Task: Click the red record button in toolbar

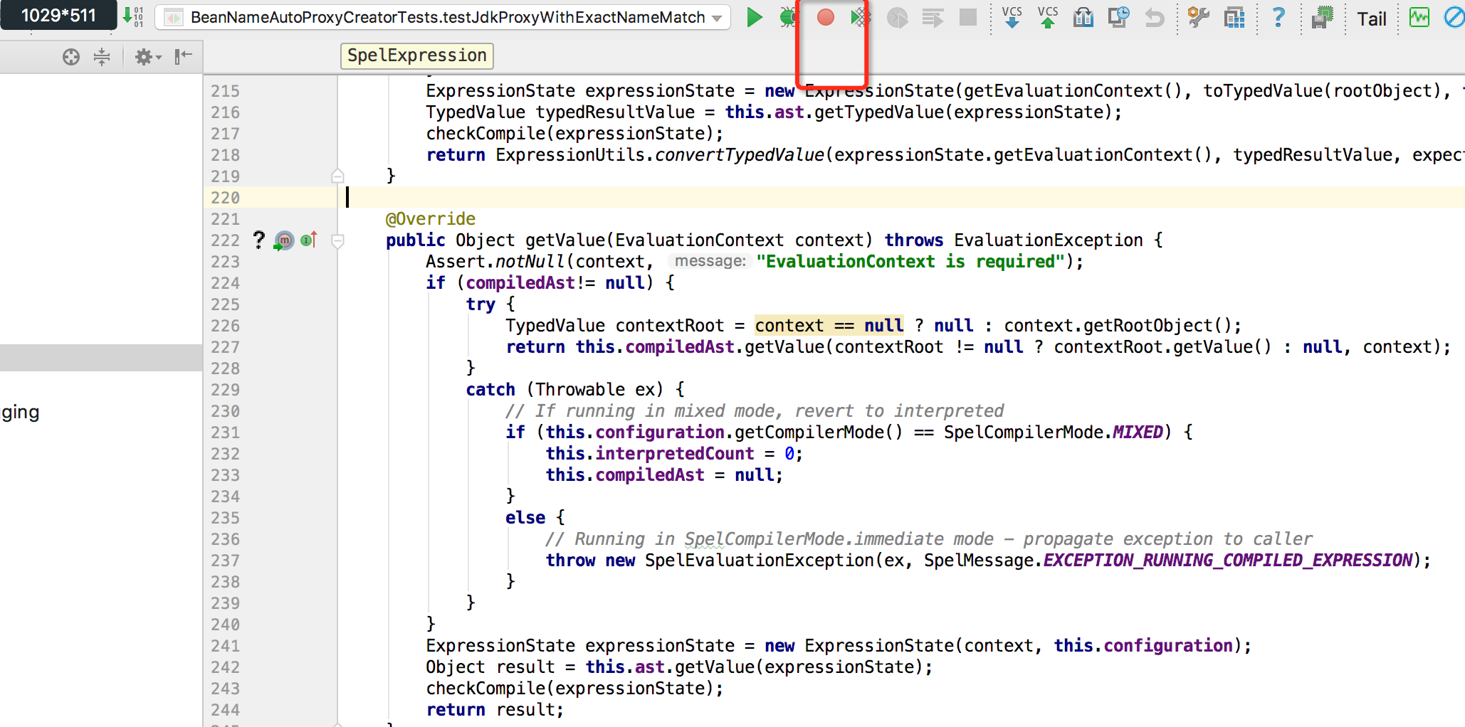Action: click(825, 17)
